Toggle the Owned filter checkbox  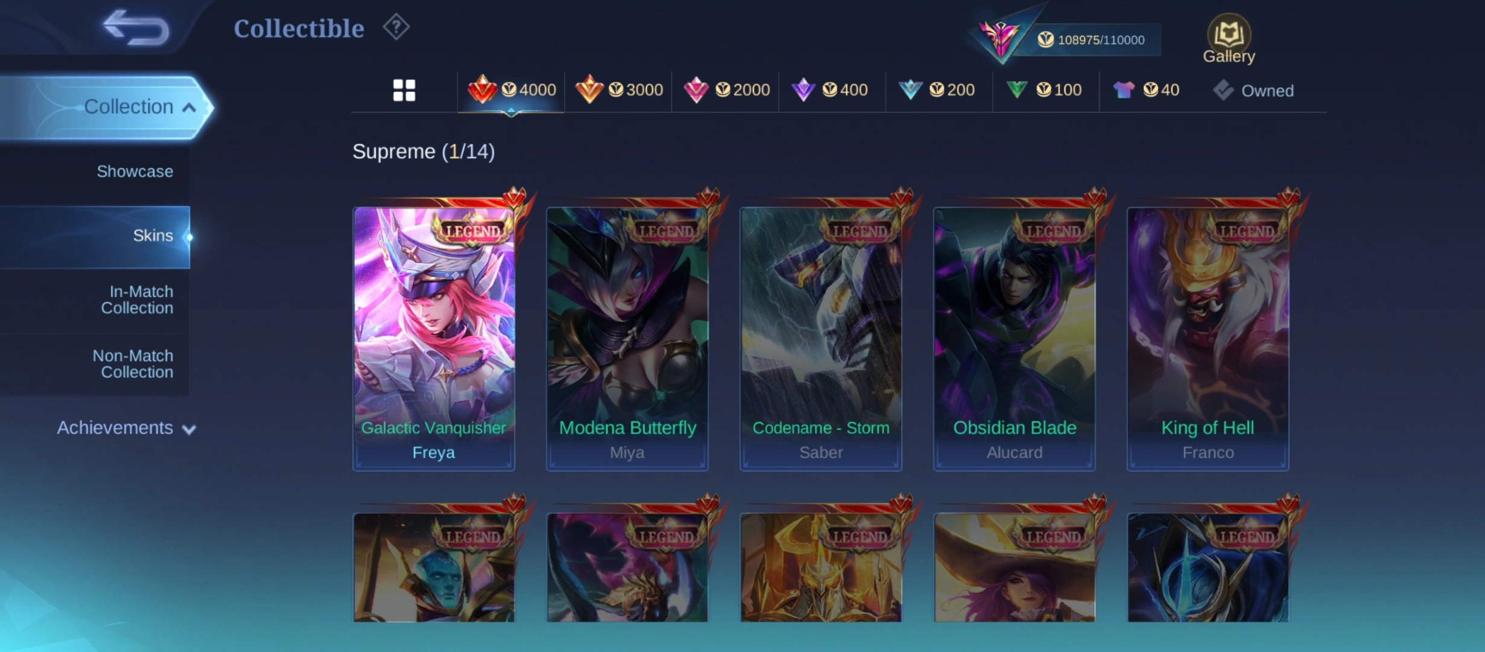[1253, 91]
